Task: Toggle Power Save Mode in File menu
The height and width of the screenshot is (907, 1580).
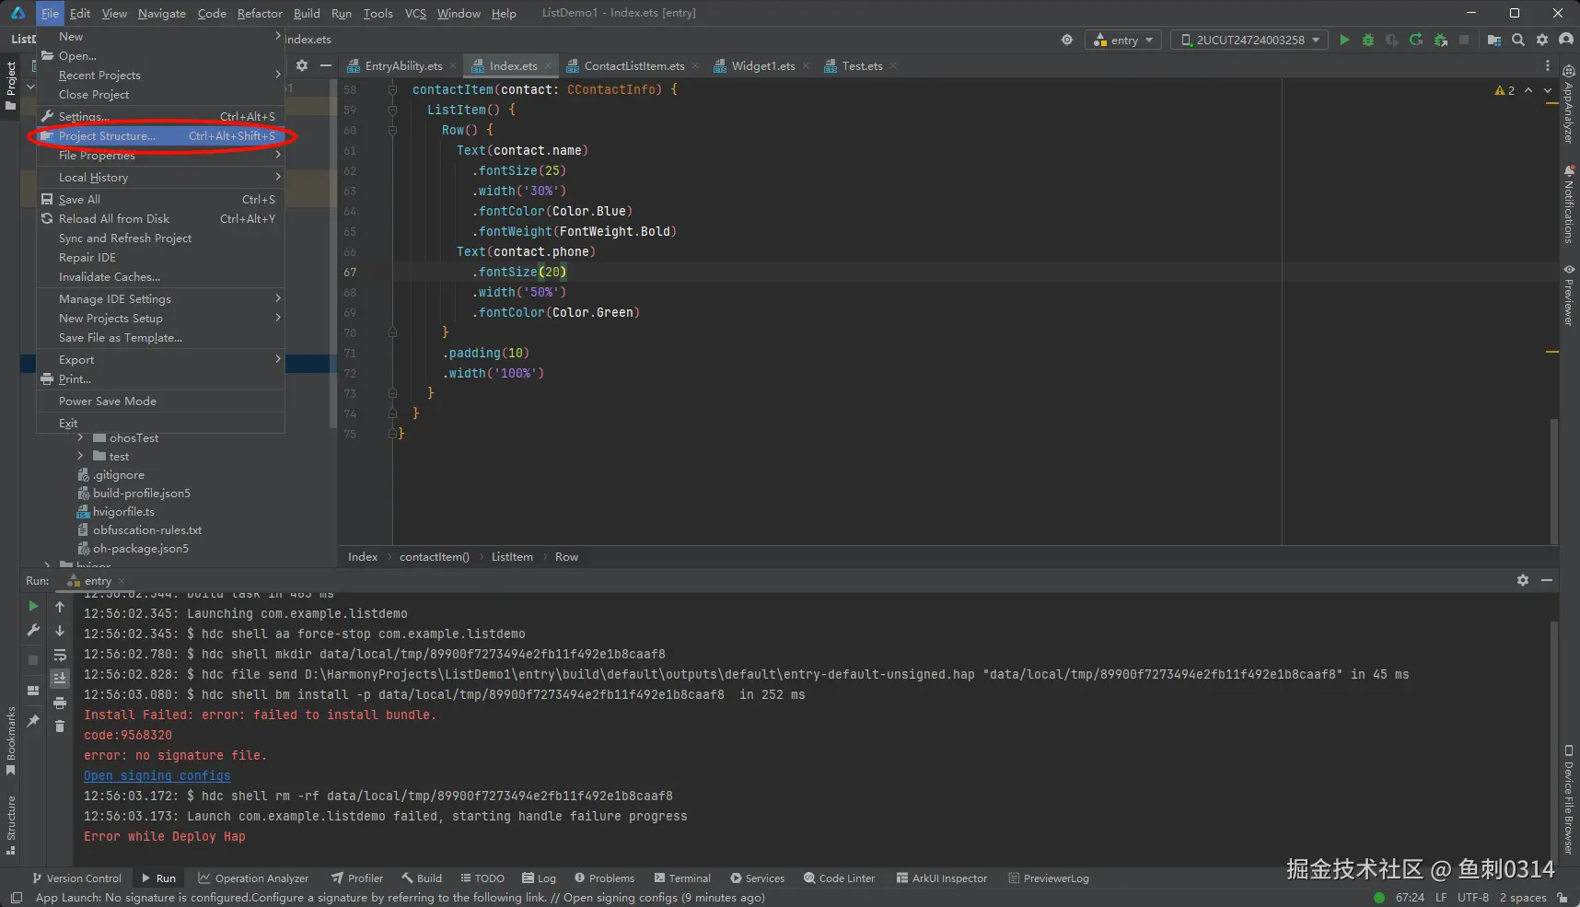Action: pos(108,401)
